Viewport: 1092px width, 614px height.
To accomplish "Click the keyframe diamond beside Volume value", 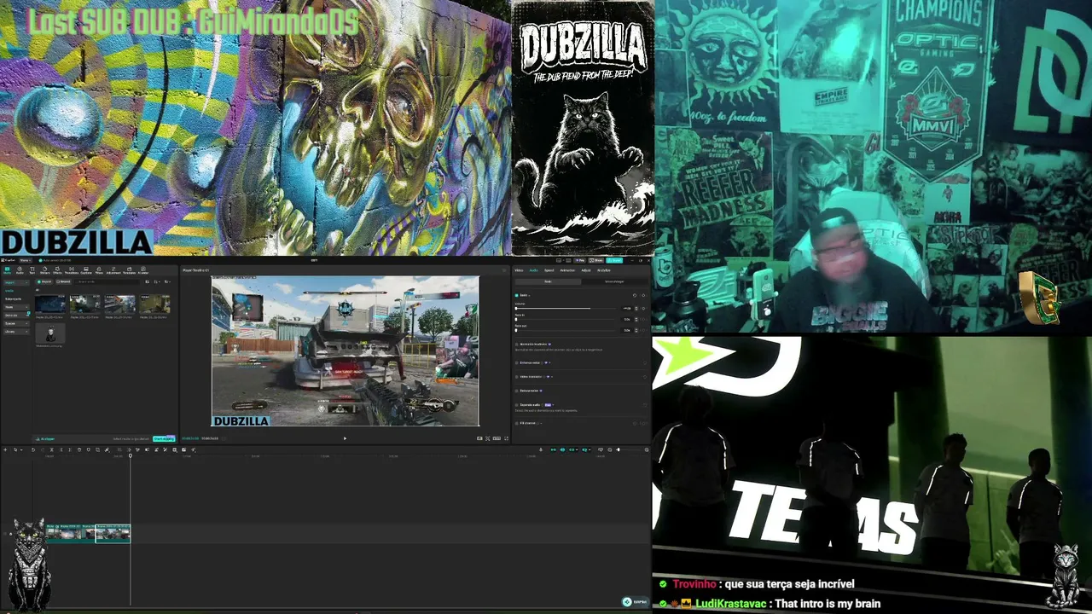I will tap(642, 308).
